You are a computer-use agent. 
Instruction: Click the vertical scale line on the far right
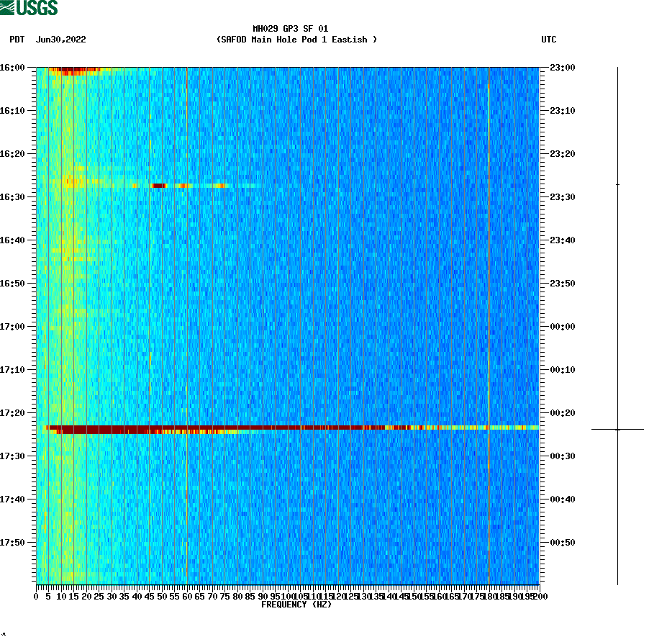click(x=617, y=324)
